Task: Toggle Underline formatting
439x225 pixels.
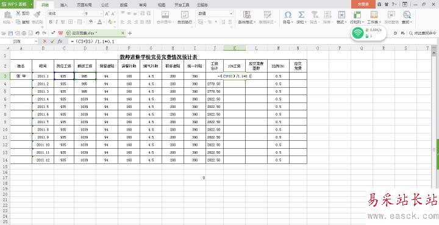Action: point(63,21)
